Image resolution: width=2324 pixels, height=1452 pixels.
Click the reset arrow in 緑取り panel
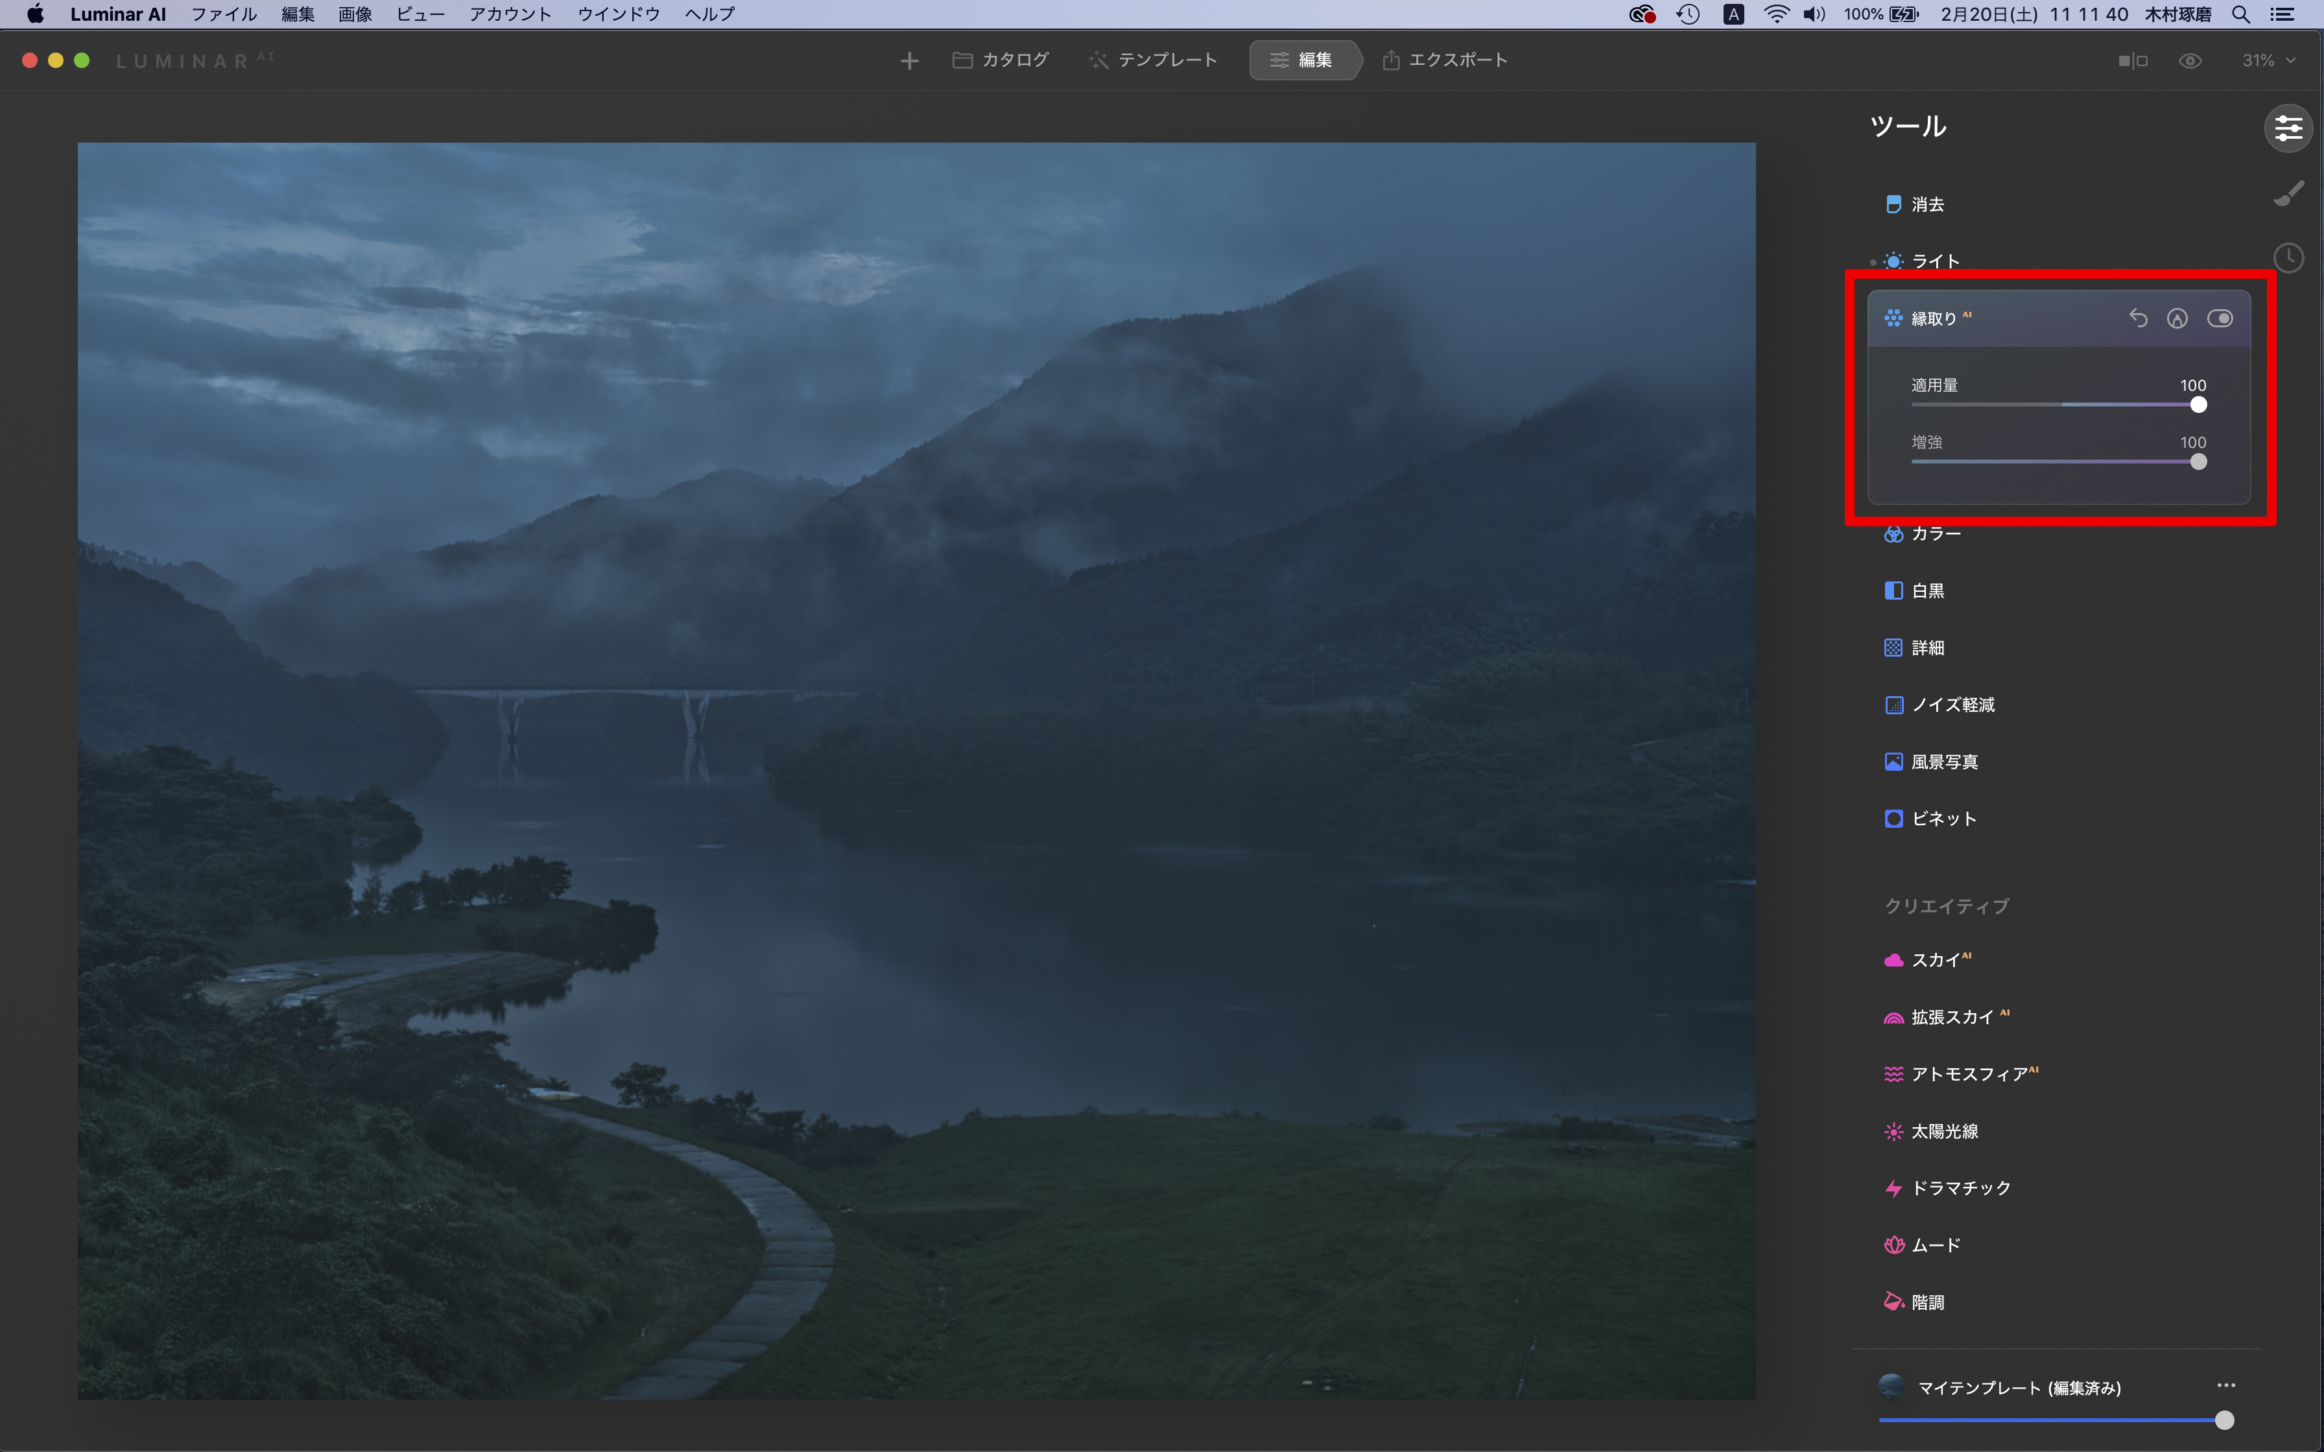click(2138, 318)
